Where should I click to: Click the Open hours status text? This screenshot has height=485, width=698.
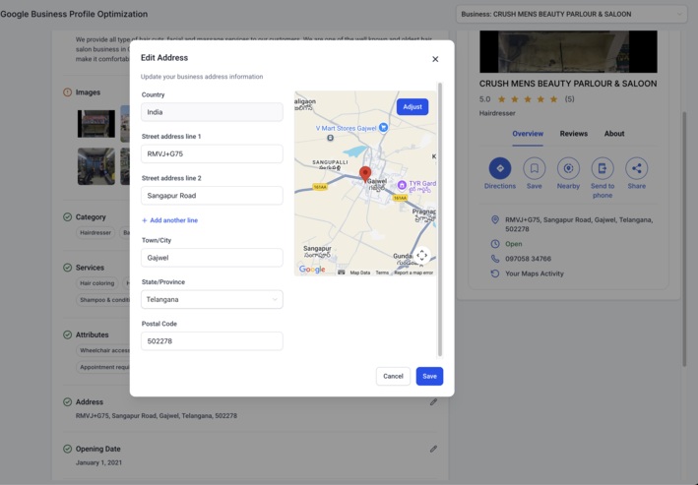click(x=513, y=244)
